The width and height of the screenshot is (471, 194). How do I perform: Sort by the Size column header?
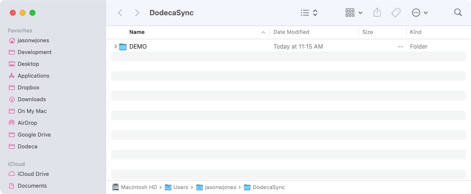[367, 32]
